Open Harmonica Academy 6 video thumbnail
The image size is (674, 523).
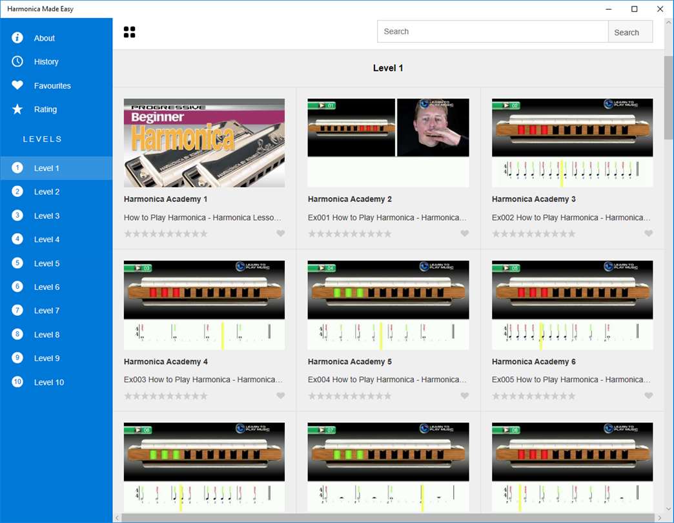(x=572, y=305)
